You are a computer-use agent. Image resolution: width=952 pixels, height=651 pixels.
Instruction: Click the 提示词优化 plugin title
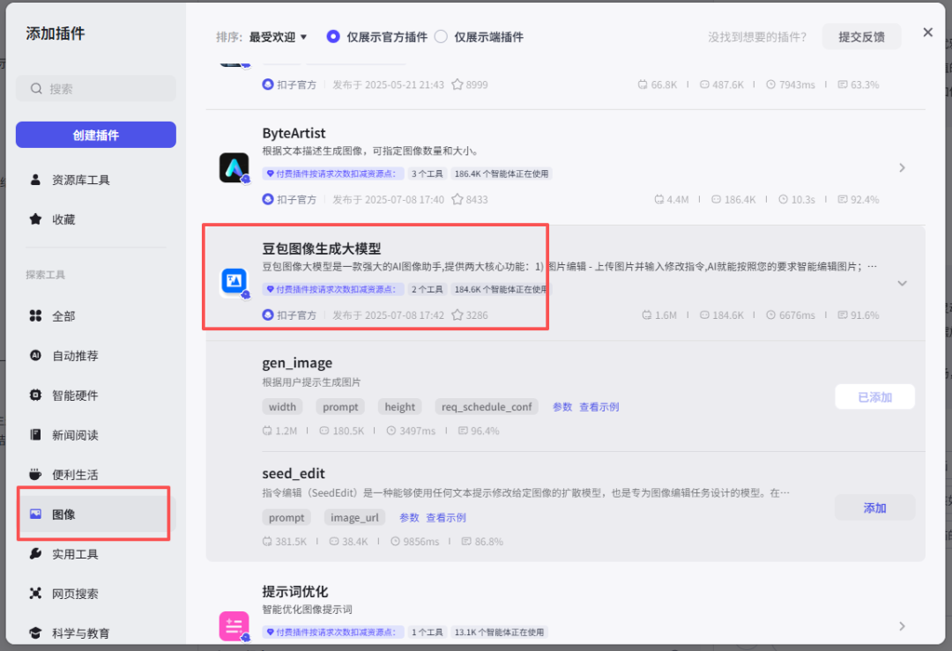[x=295, y=592]
